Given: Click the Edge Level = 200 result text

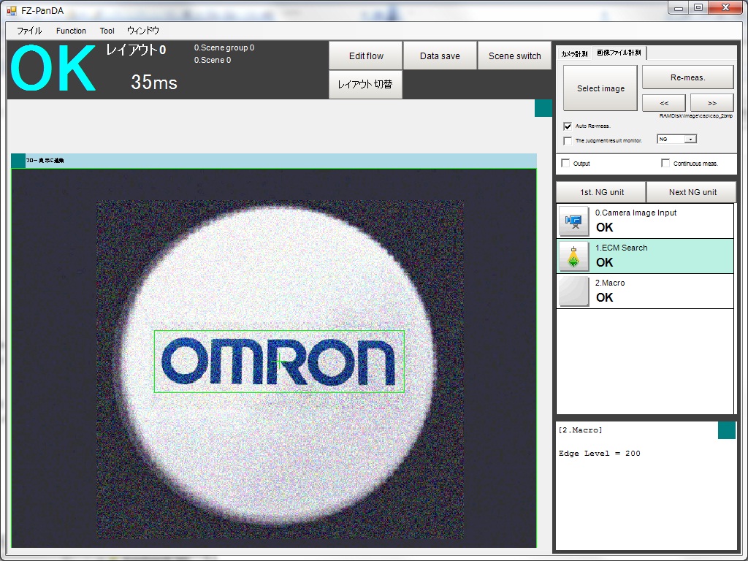Looking at the screenshot, I should click(x=600, y=453).
